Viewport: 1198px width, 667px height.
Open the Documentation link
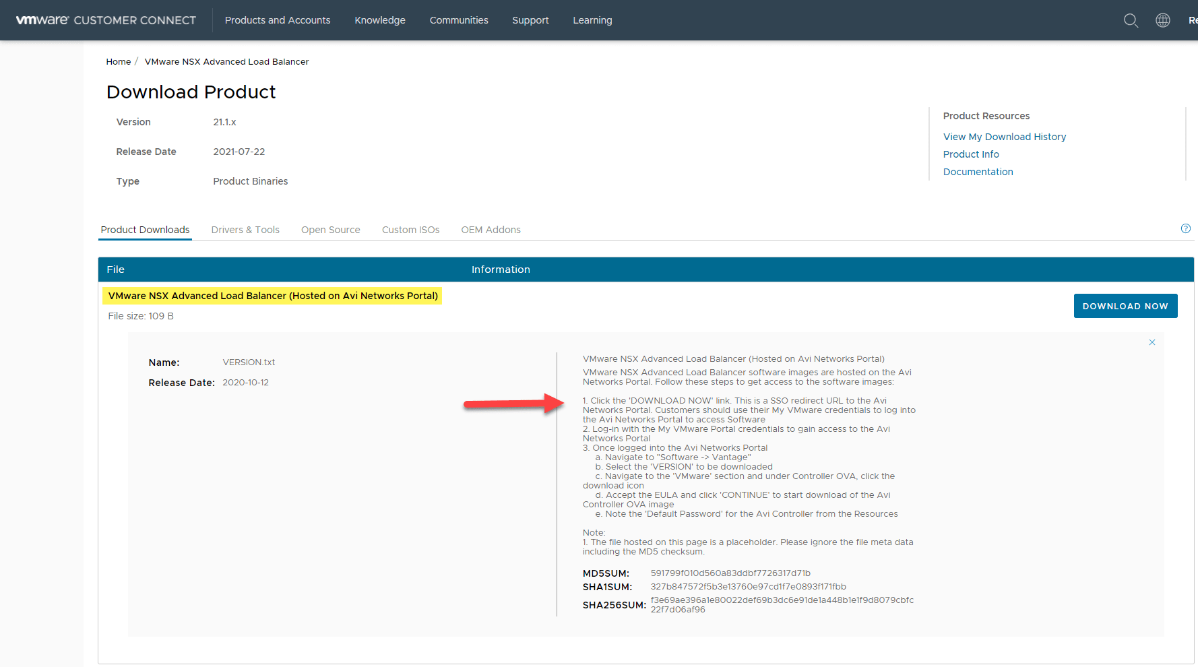point(978,172)
